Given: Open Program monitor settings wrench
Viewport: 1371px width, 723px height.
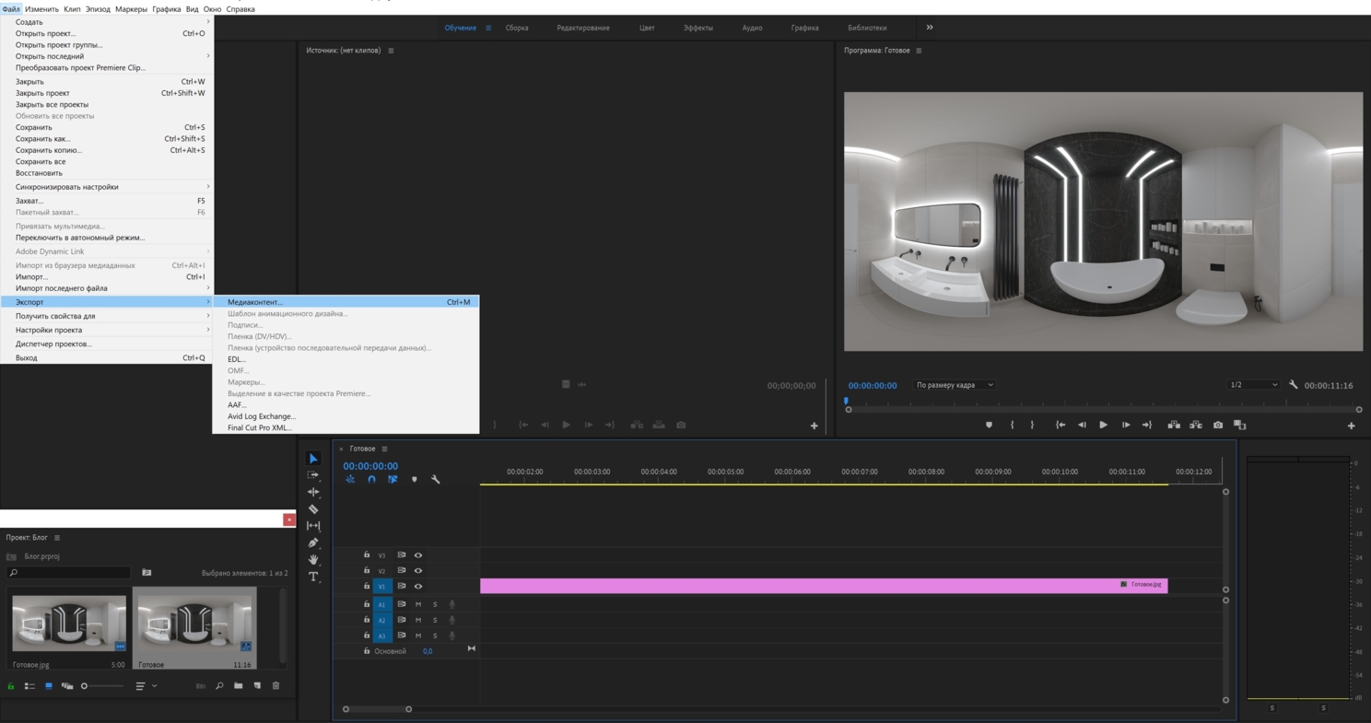Looking at the screenshot, I should 1294,385.
